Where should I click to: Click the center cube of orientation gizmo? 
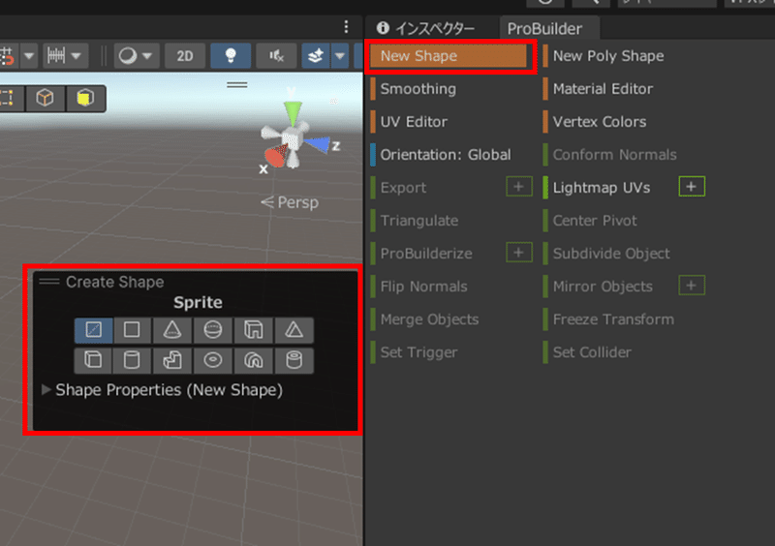[292, 139]
